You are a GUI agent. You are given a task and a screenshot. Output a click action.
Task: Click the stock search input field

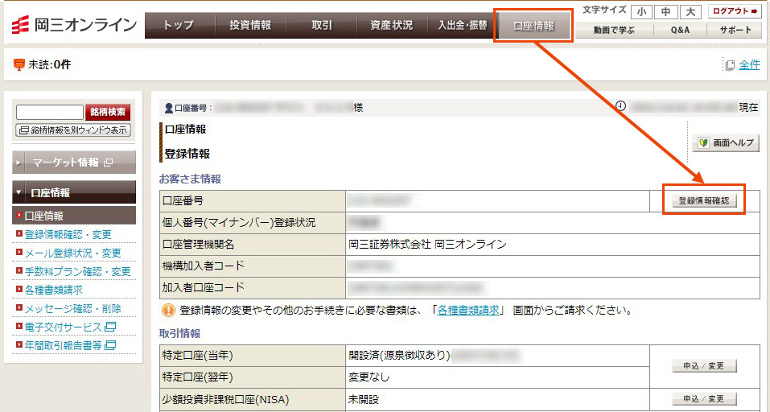[50, 112]
